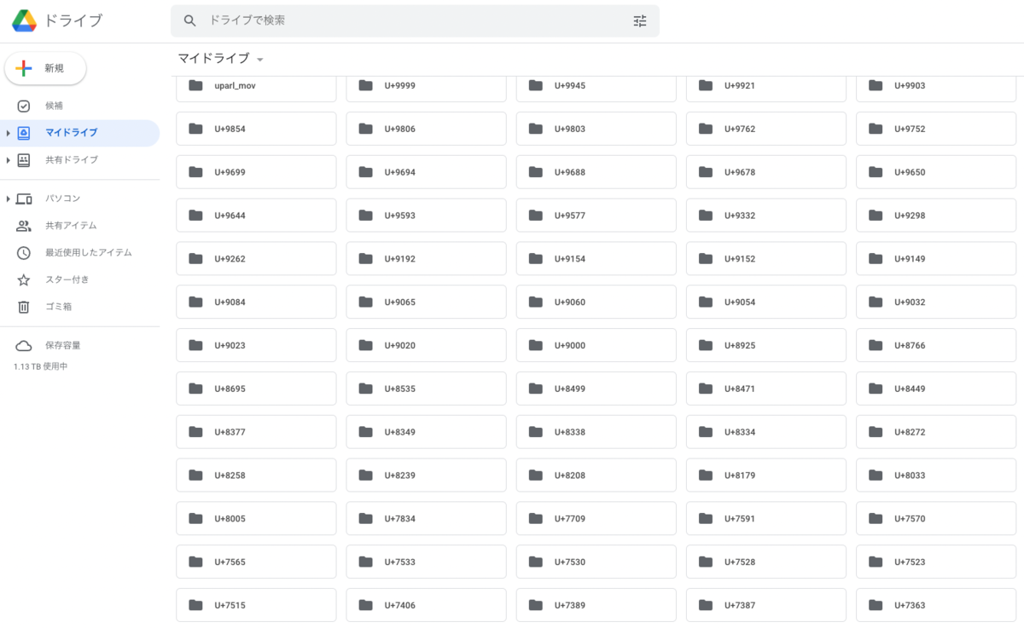The width and height of the screenshot is (1024, 628).
Task: Select the U+9699 folder icon
Action: (x=195, y=172)
